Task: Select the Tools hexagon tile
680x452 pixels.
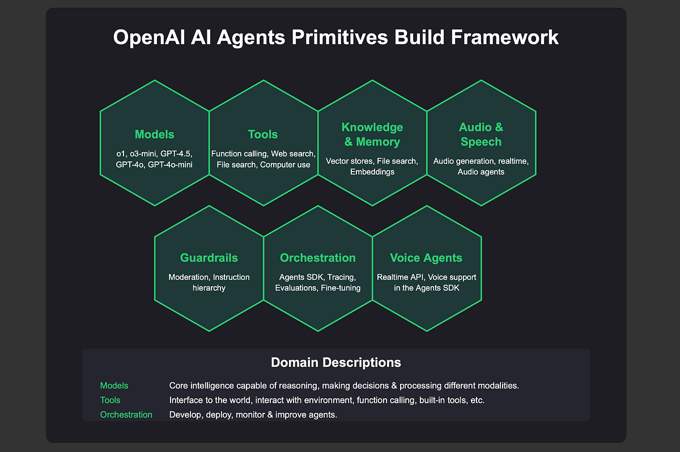Action: click(x=263, y=143)
